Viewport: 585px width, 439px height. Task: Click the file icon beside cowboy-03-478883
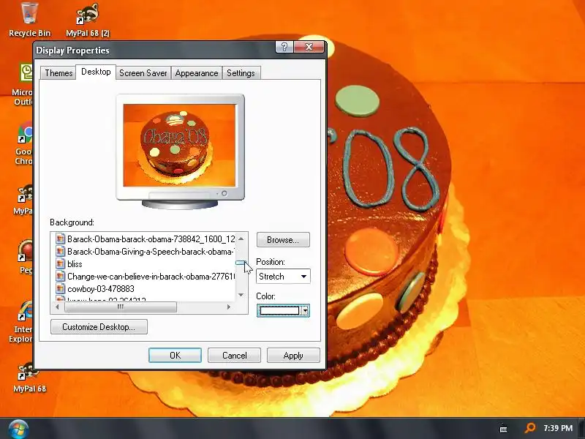(x=61, y=288)
